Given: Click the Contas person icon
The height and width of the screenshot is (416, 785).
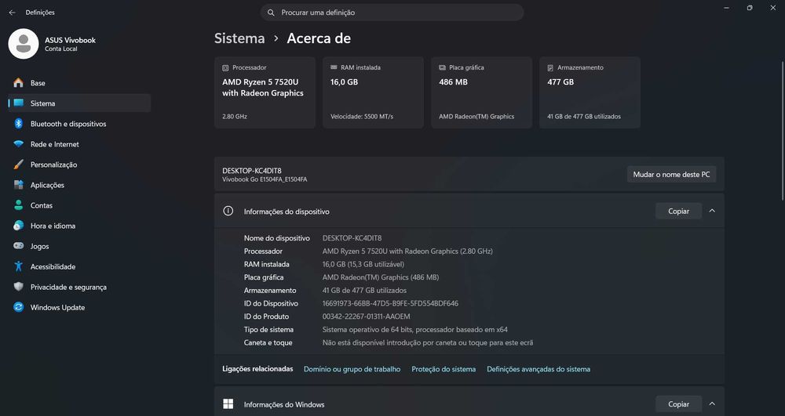Looking at the screenshot, I should point(19,205).
